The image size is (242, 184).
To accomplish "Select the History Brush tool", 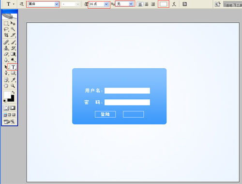I will pyautogui.click(x=13, y=48).
